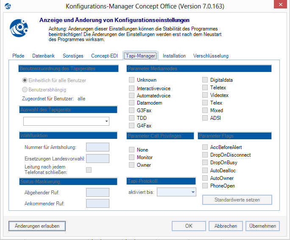Switch to the Datenbank tab

43,56
